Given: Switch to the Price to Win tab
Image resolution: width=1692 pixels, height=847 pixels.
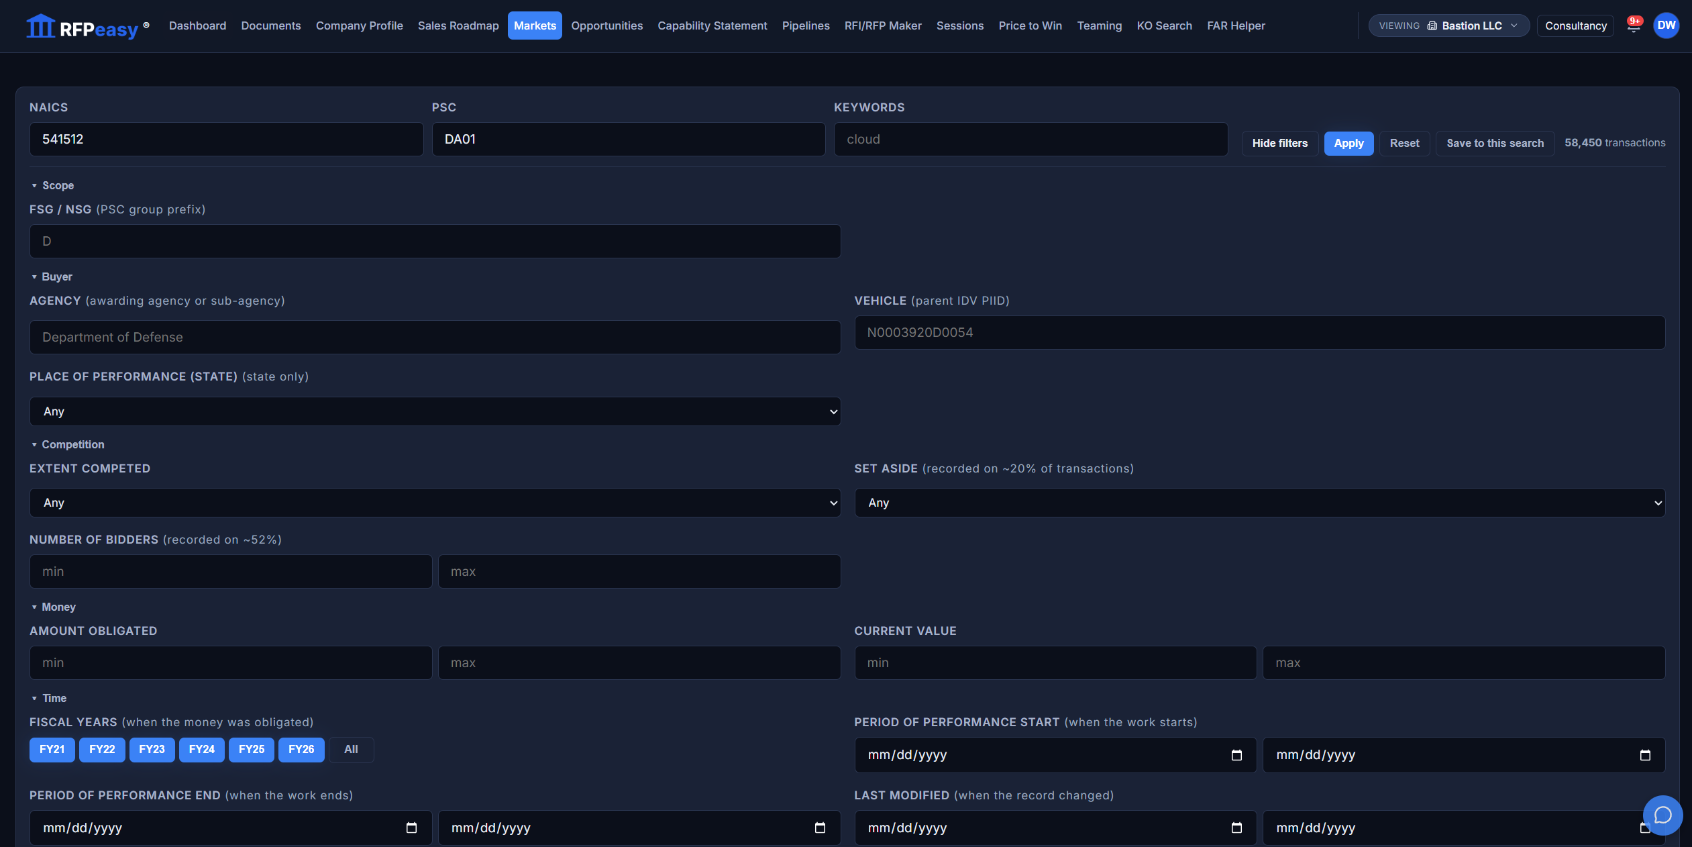Looking at the screenshot, I should [1030, 26].
